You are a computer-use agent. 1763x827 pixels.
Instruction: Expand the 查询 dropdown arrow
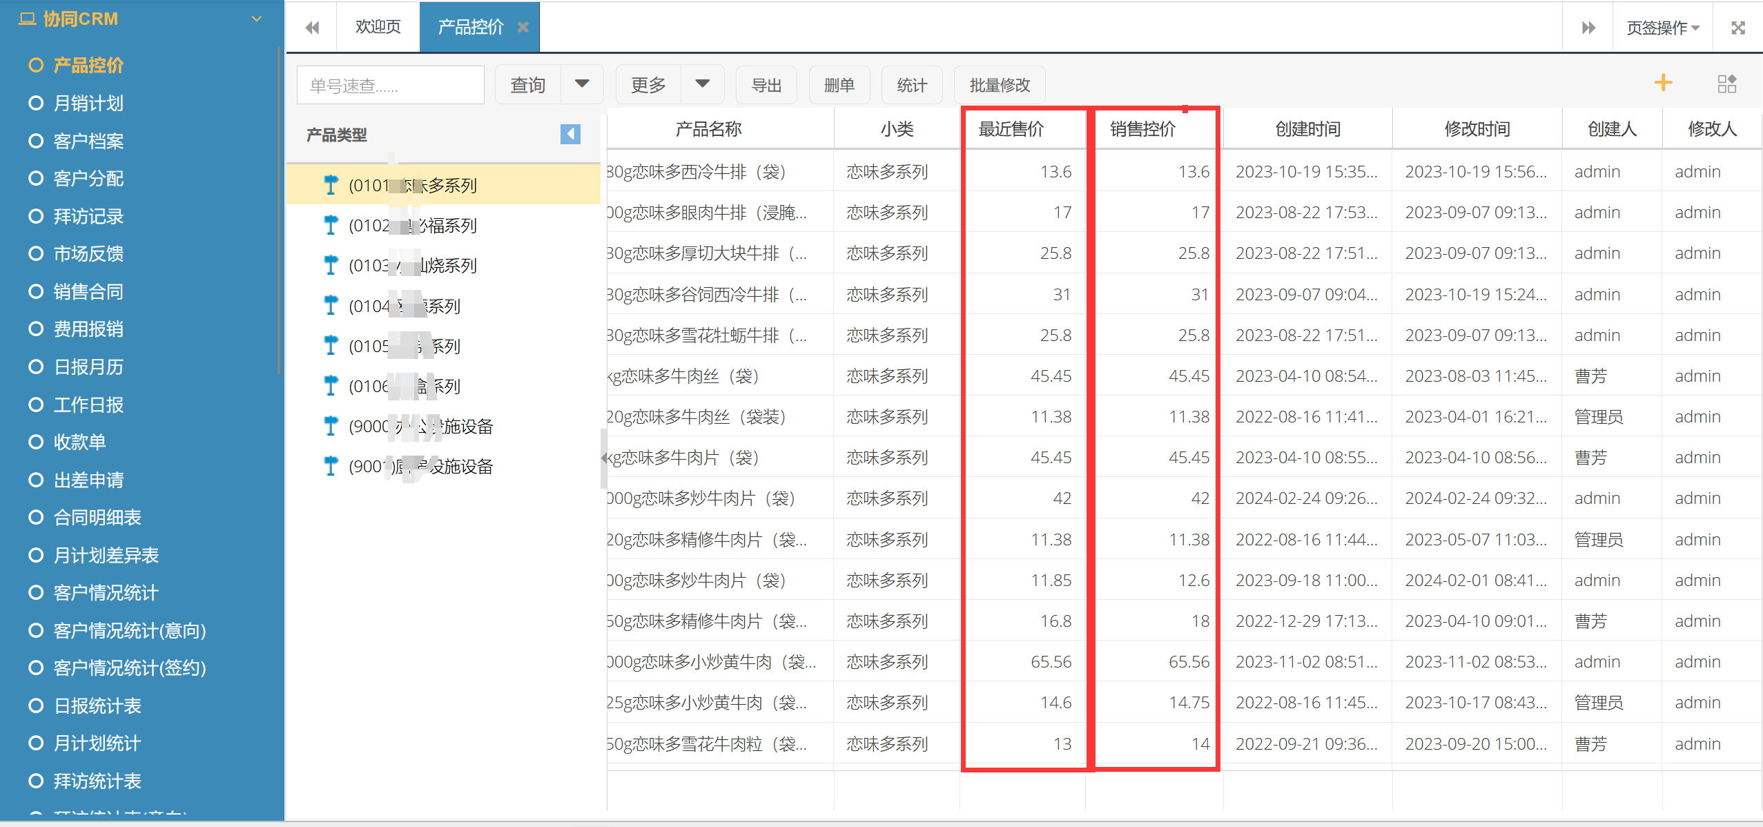coord(582,84)
